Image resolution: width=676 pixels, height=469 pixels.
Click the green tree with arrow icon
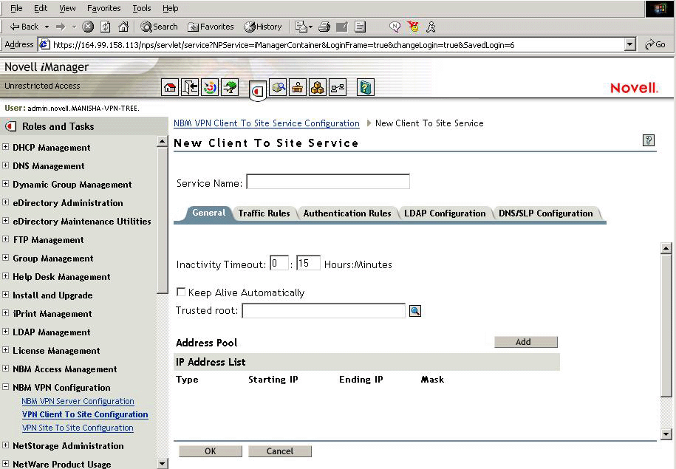click(x=230, y=87)
